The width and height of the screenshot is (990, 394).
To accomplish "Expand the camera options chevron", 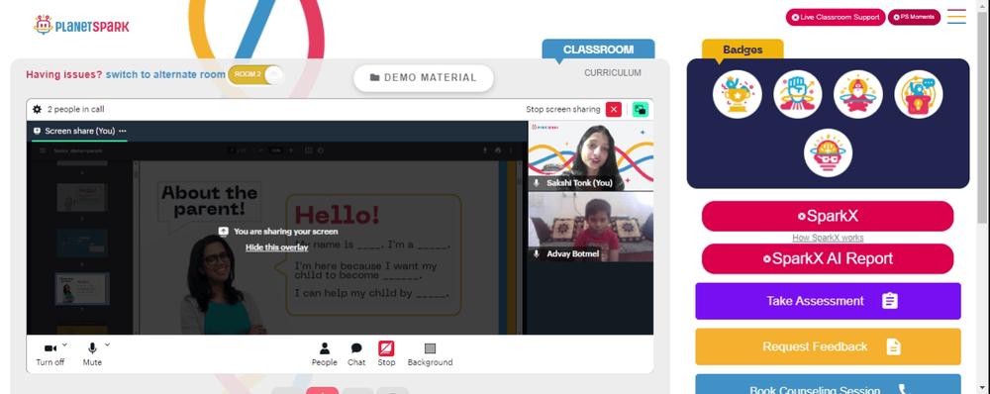I will tap(65, 345).
